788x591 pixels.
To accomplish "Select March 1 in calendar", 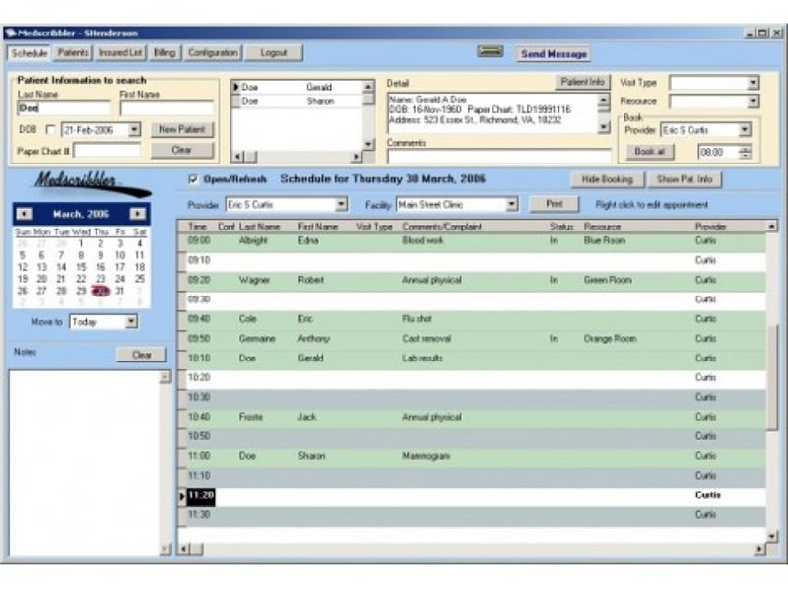I will click(x=81, y=243).
